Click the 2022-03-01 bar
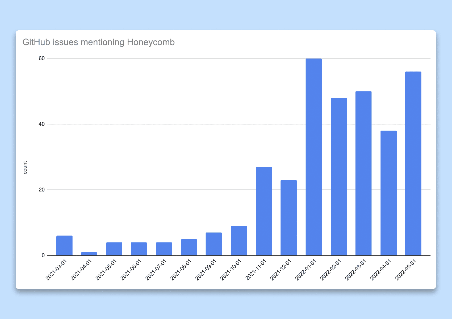Image resolution: width=452 pixels, height=319 pixels. point(363,173)
